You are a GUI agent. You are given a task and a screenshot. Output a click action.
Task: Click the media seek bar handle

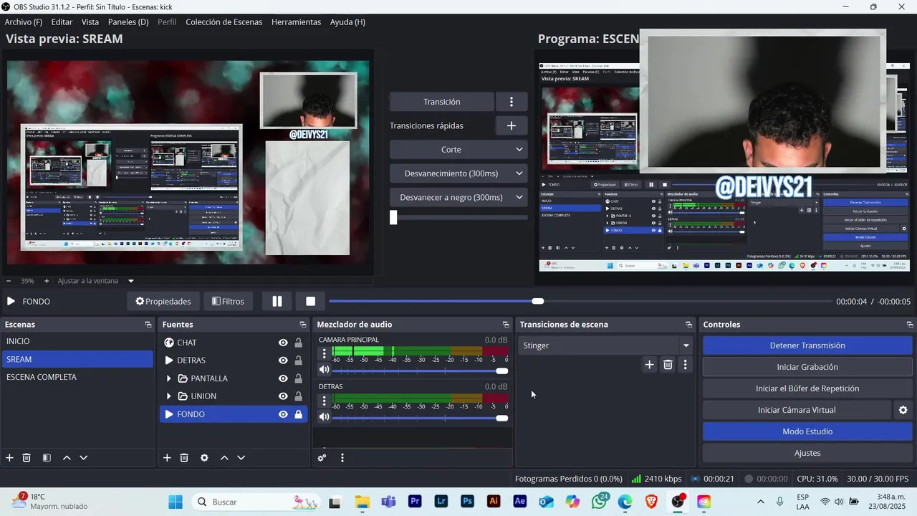[538, 301]
